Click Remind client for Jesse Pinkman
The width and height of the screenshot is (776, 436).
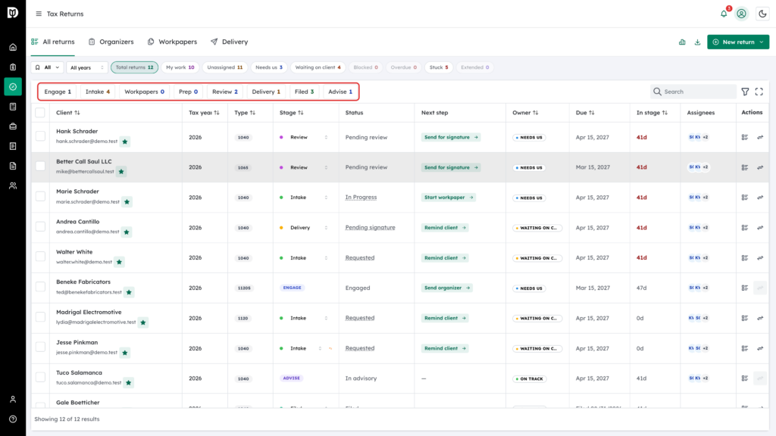click(445, 348)
